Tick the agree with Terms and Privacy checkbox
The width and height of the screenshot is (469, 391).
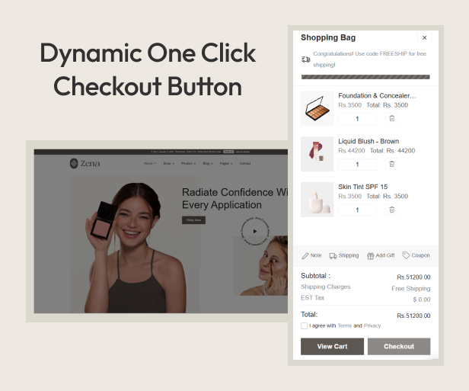pyautogui.click(x=305, y=325)
